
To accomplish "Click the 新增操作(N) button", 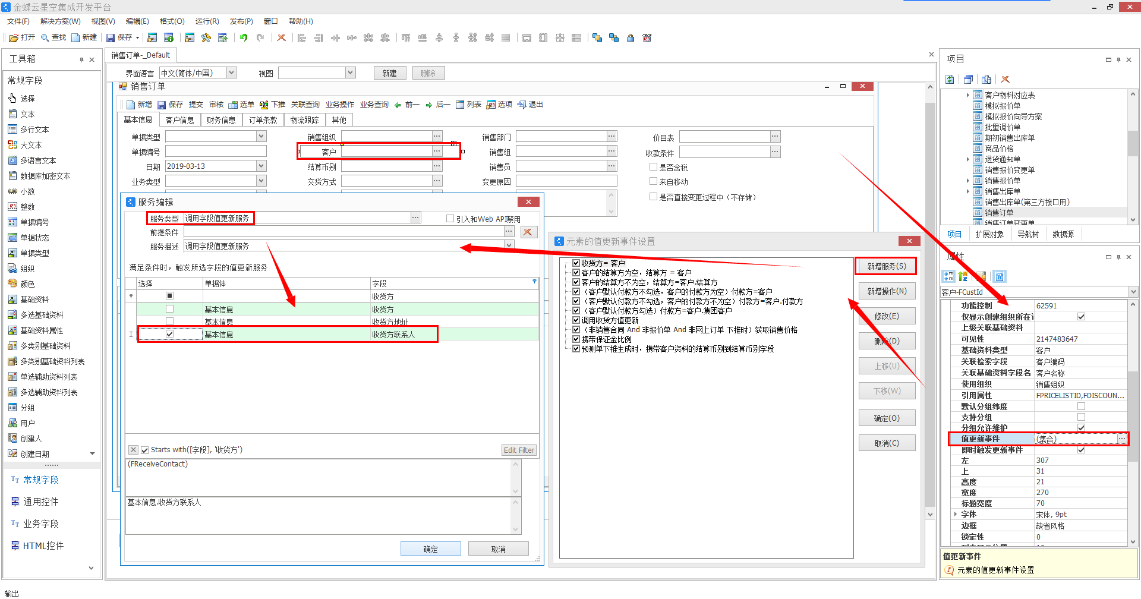I will coord(887,291).
